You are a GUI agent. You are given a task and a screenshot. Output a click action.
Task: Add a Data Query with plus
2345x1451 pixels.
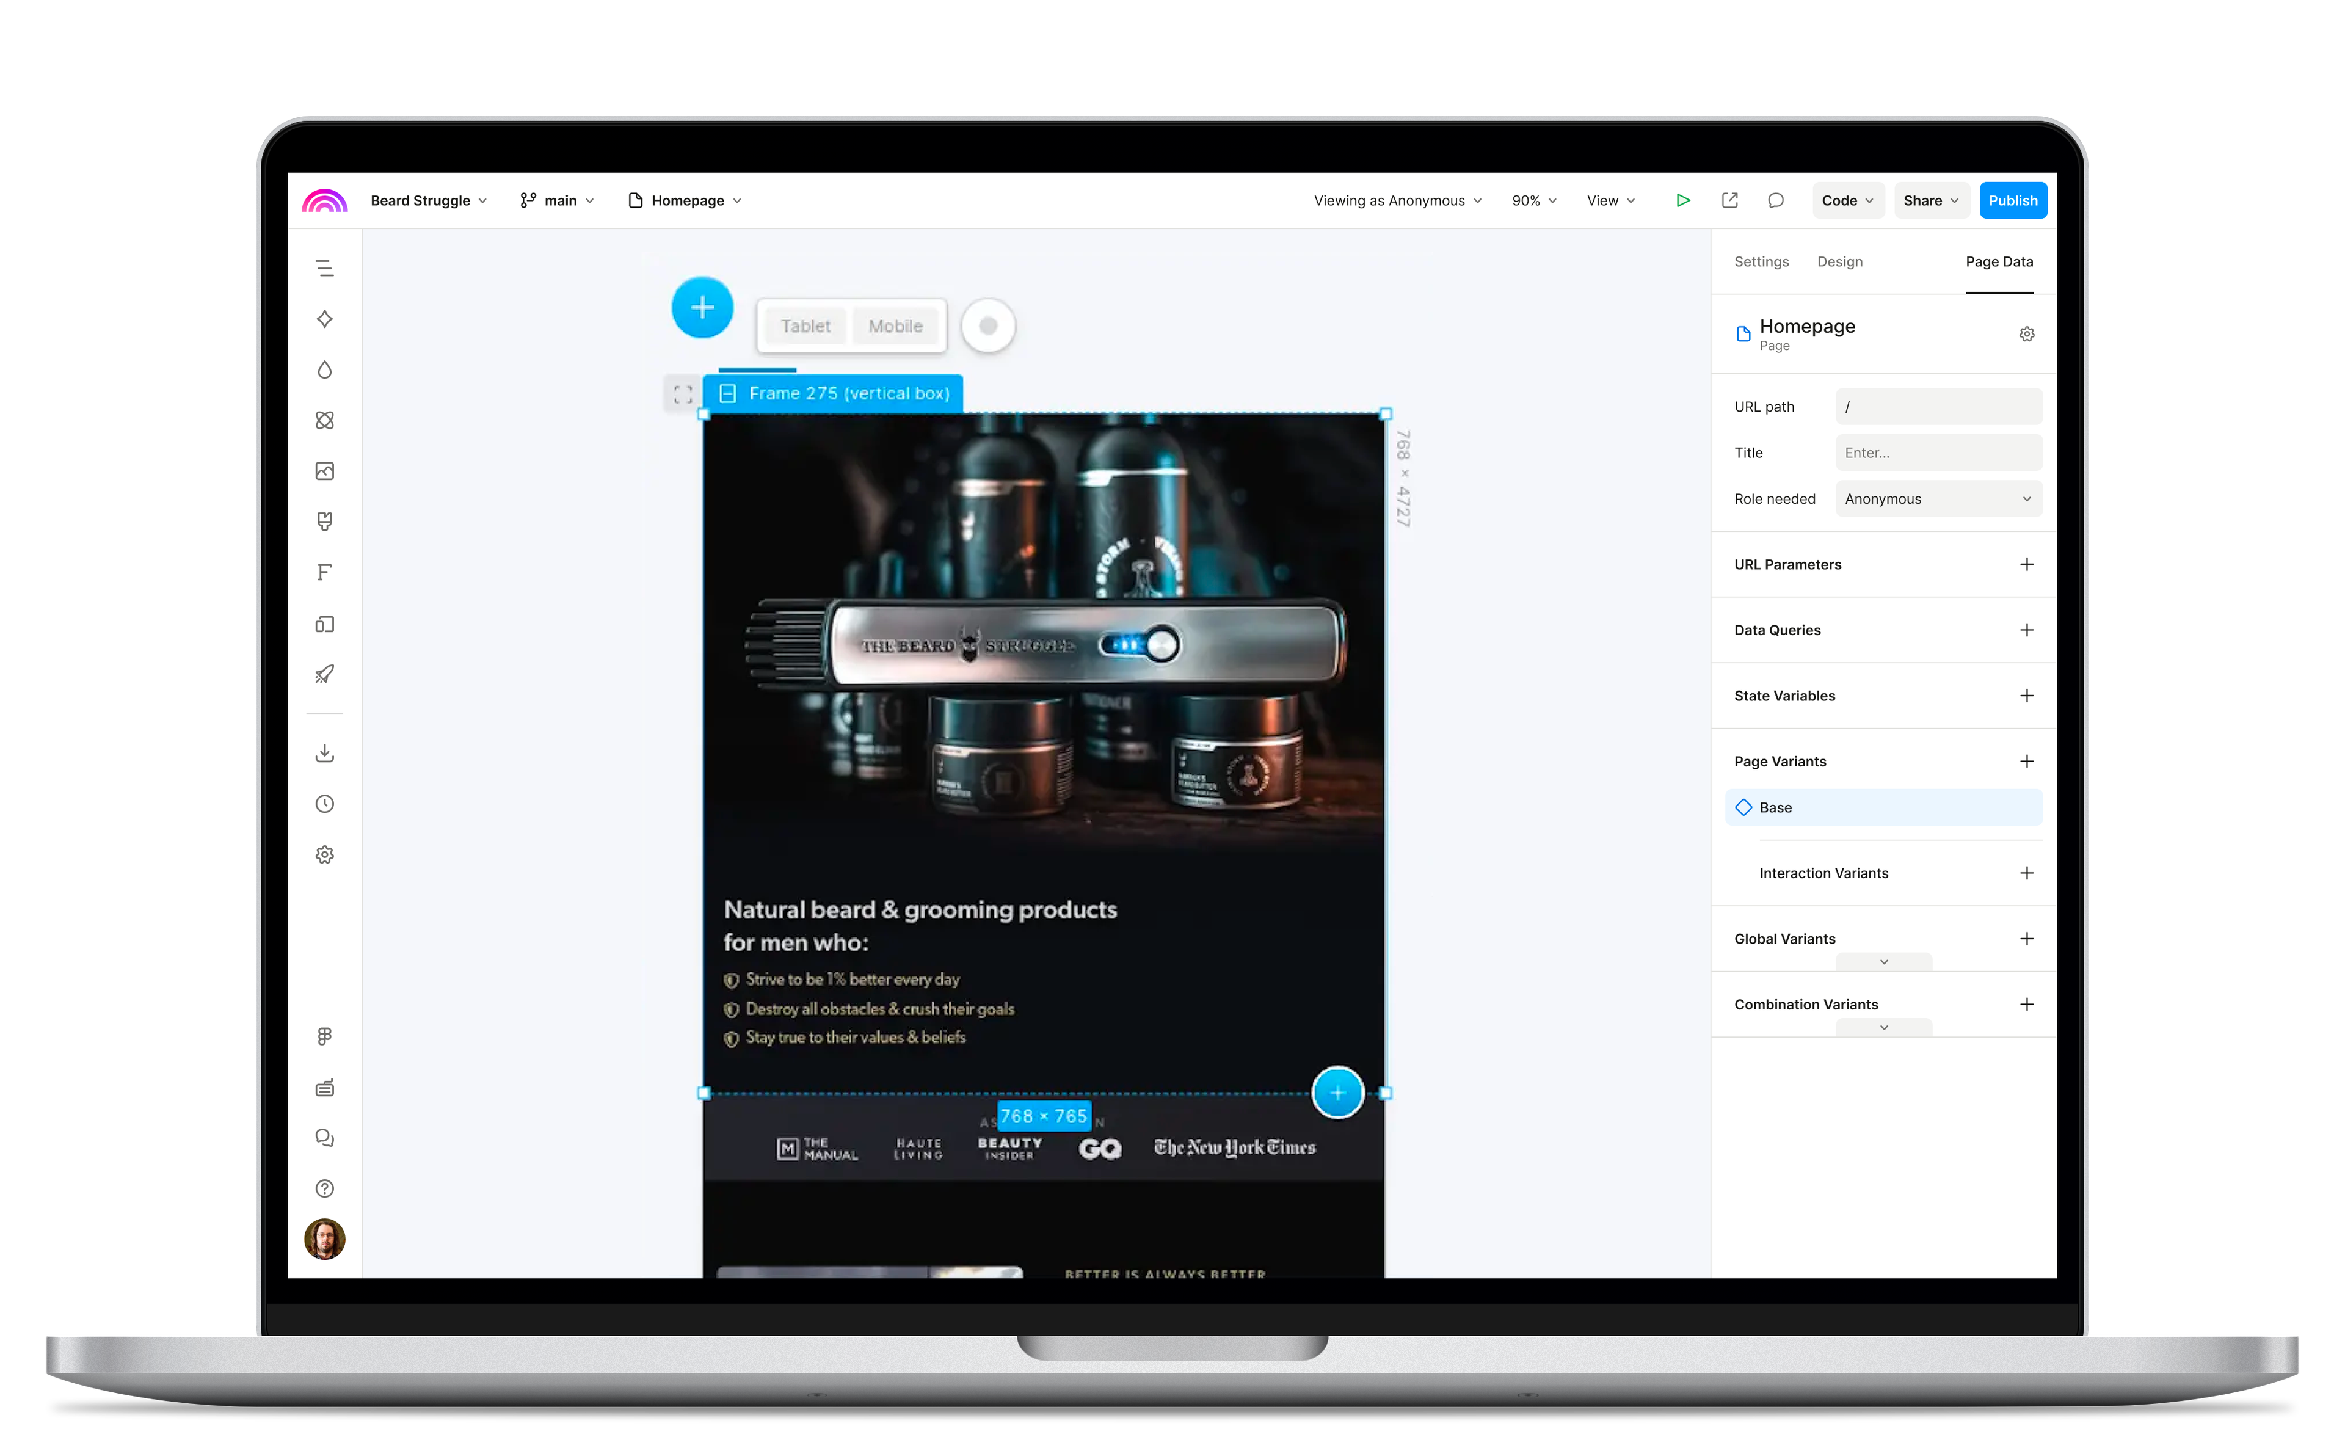point(2026,630)
